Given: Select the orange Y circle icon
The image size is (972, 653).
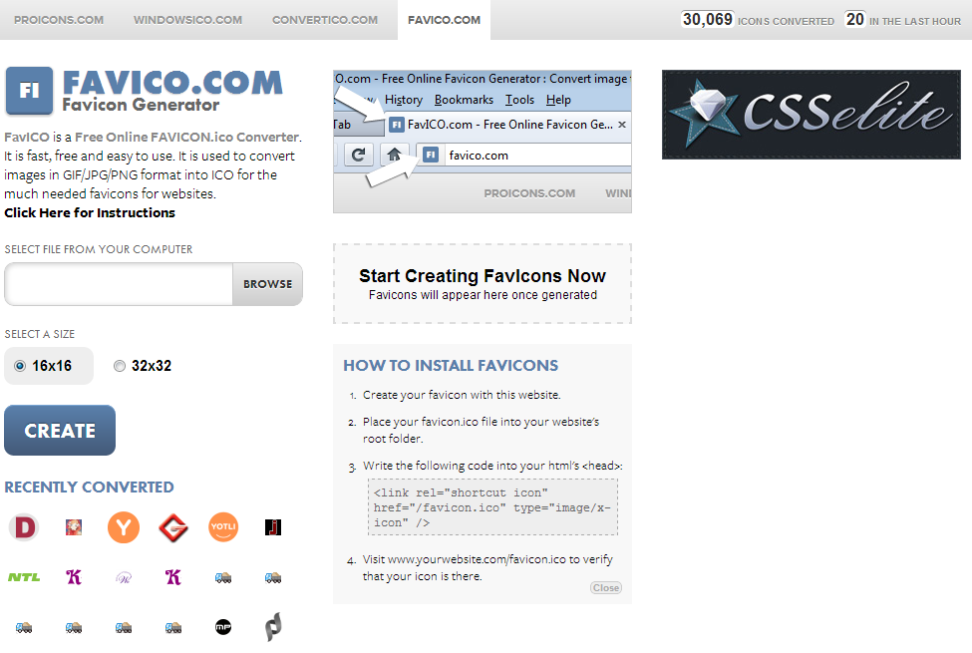Looking at the screenshot, I should coord(124,527).
